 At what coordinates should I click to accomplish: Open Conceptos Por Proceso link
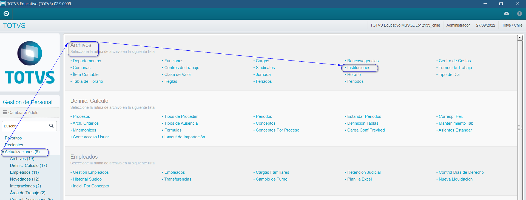[277, 130]
